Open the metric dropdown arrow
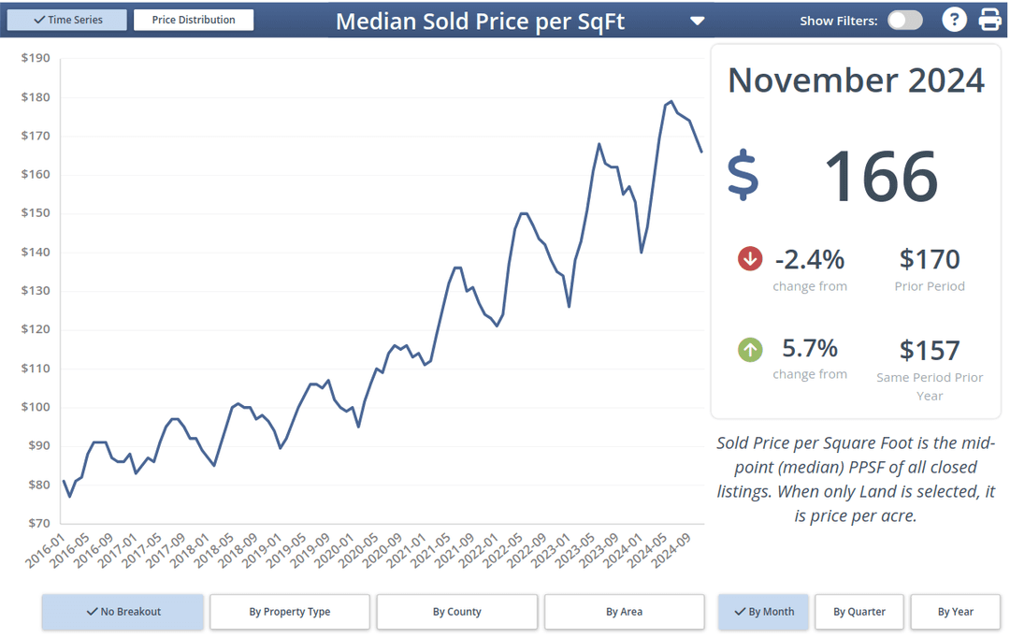Viewport: 1010px width, 638px height. tap(697, 21)
